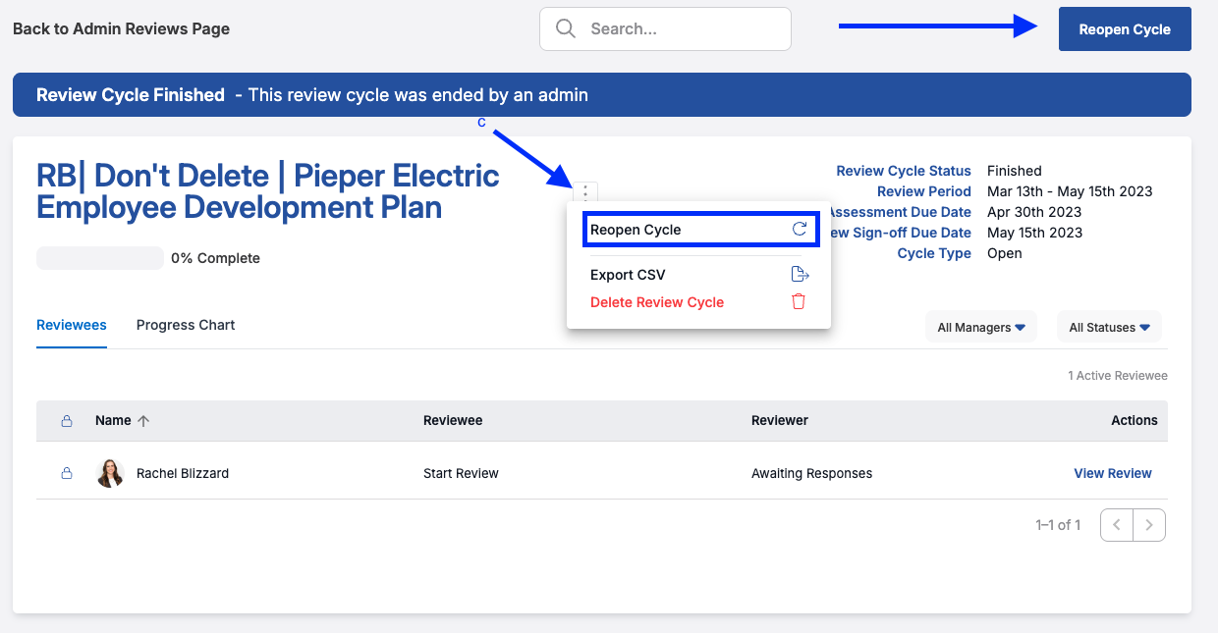1218x633 pixels.
Task: Open the Reviewees tab
Action: pyautogui.click(x=72, y=325)
